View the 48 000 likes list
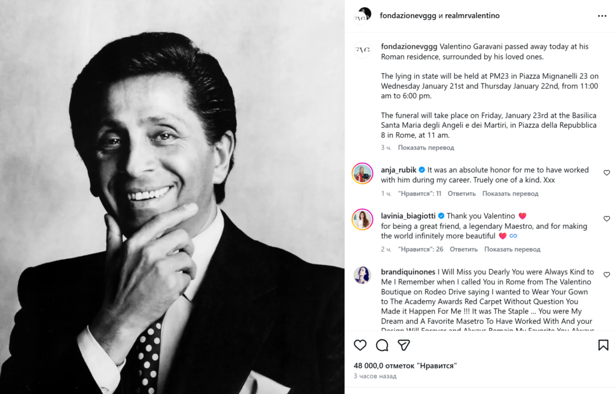This screenshot has height=394, width=616. [x=405, y=365]
